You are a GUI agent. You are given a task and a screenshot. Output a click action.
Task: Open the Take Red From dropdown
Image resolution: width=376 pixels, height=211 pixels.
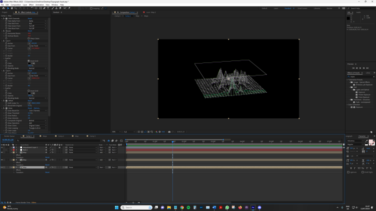37,23
